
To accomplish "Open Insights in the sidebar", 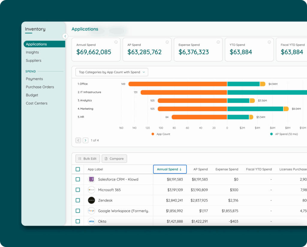I will tap(32, 52).
